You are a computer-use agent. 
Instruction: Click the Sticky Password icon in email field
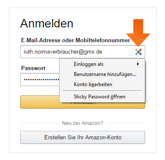(138, 52)
